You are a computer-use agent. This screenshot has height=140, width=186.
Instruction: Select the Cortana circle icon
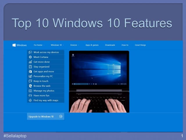coord(30,57)
